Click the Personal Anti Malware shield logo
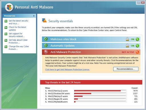This screenshot has width=146, height=110. (9, 7)
